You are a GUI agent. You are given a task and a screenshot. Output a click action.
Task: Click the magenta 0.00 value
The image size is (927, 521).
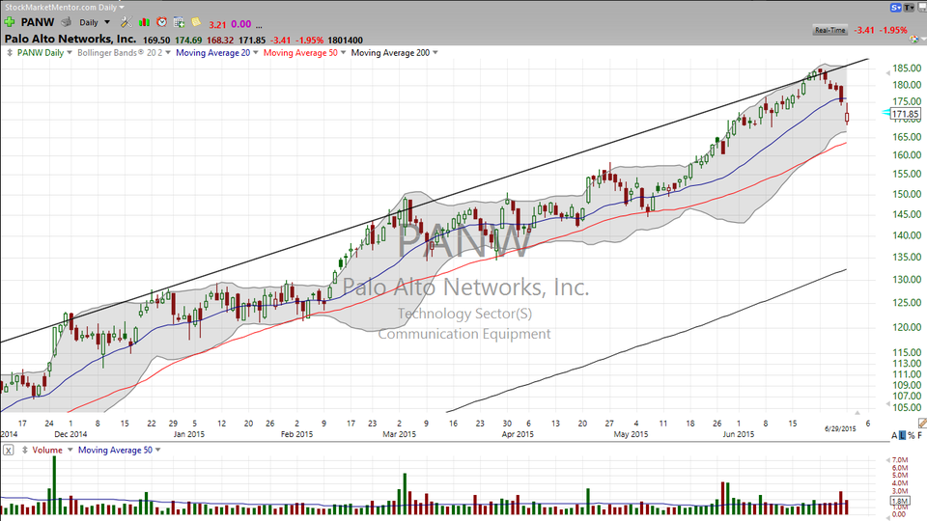tap(240, 24)
